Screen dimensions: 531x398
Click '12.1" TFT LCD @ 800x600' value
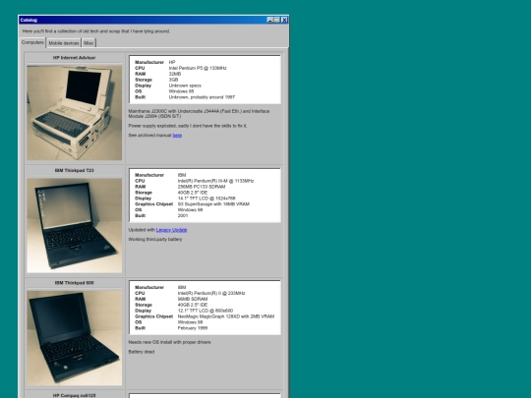206,311
